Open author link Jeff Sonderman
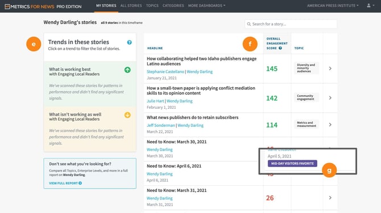381x213 pixels. pyautogui.click(x=161, y=125)
